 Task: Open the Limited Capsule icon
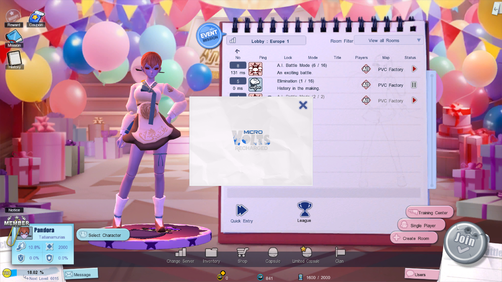[306, 252]
